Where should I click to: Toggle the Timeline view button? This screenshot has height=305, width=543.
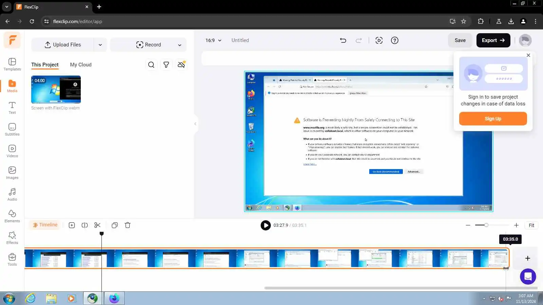pyautogui.click(x=45, y=225)
